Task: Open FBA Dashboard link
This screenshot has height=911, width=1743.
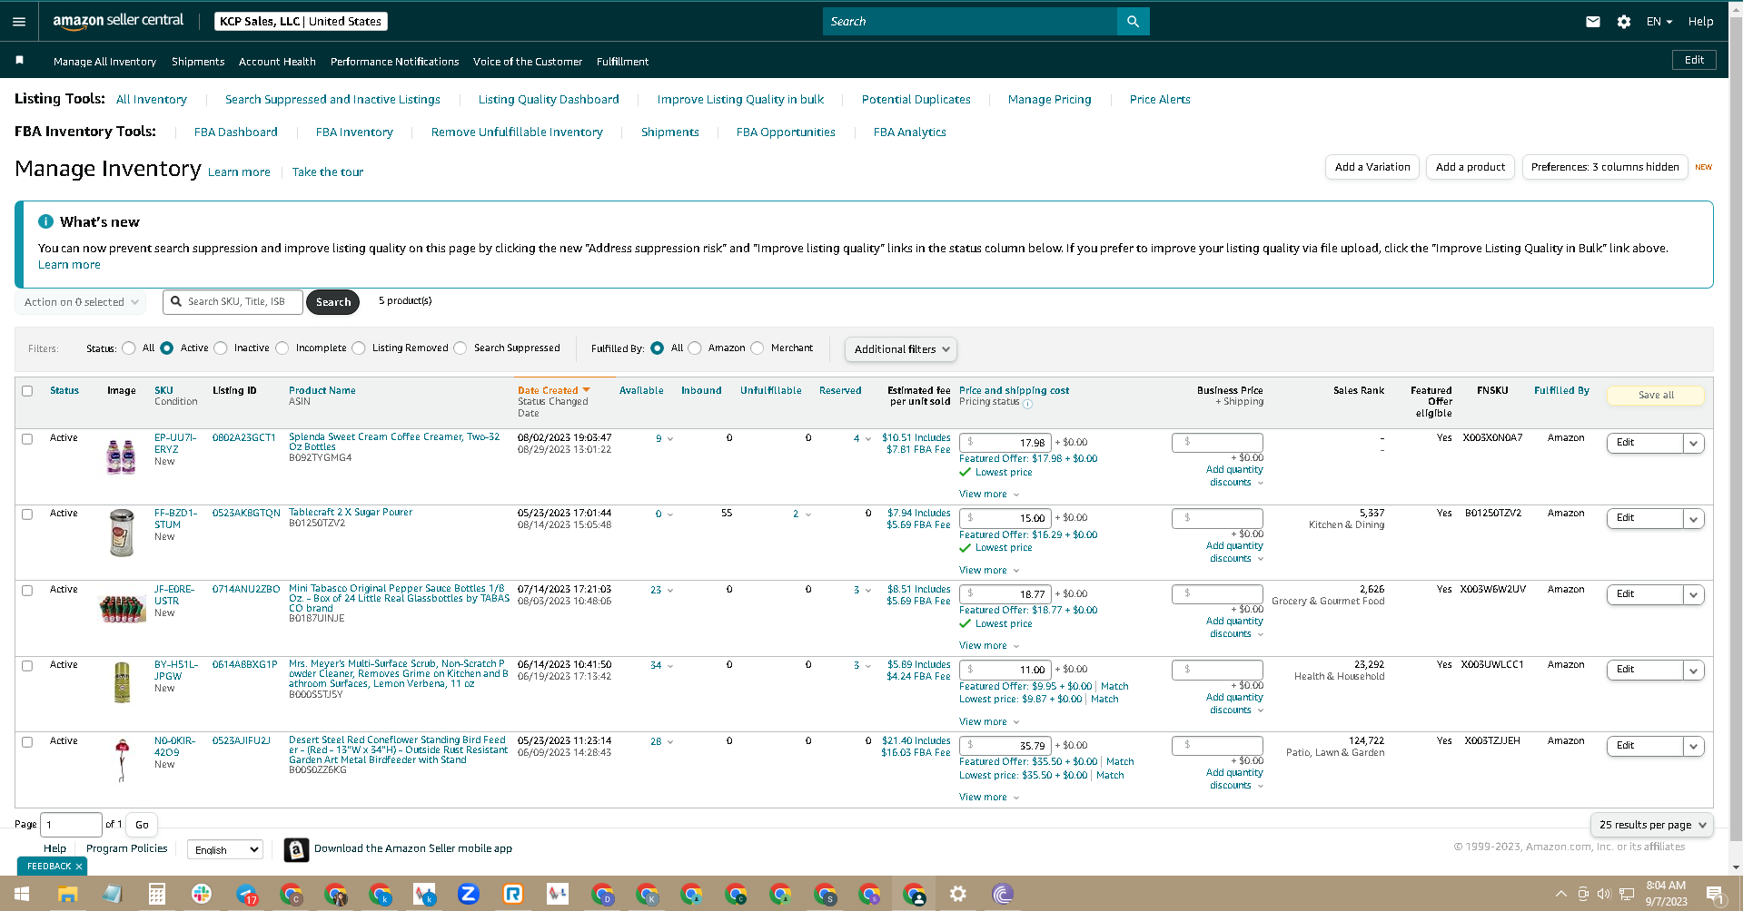Action: (236, 132)
